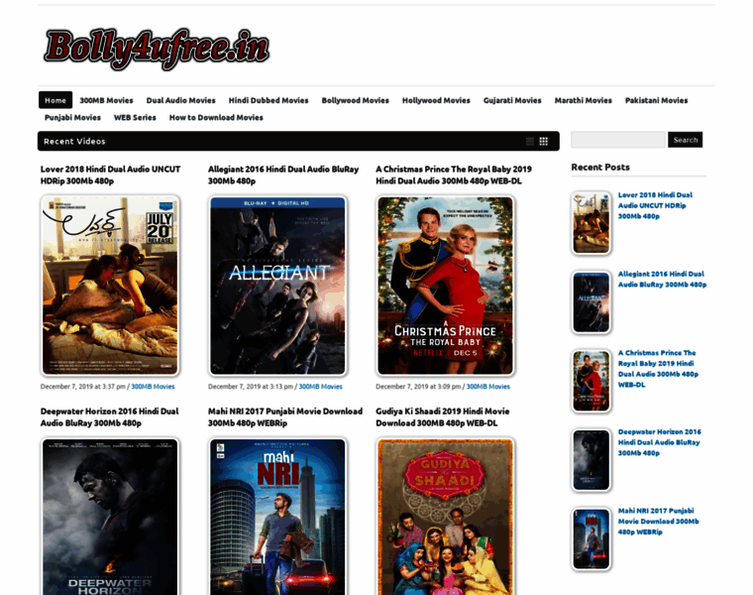Click sidebar Mahi NRI small thumbnail
The height and width of the screenshot is (595, 753).
point(592,538)
